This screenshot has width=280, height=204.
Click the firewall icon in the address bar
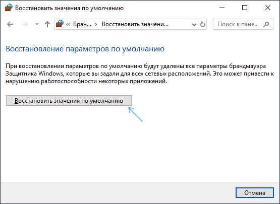(60, 24)
